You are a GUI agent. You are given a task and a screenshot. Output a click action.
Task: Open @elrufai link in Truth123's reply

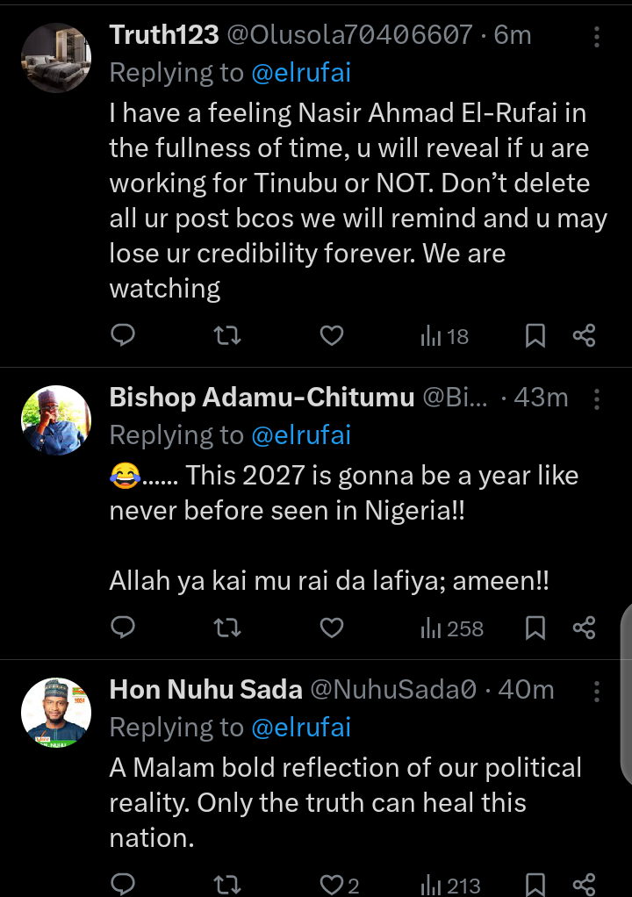click(x=301, y=73)
